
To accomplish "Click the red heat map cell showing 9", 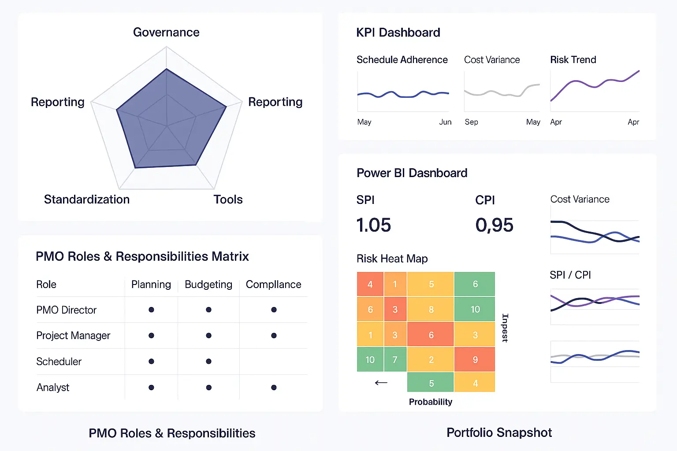I will coord(475,359).
